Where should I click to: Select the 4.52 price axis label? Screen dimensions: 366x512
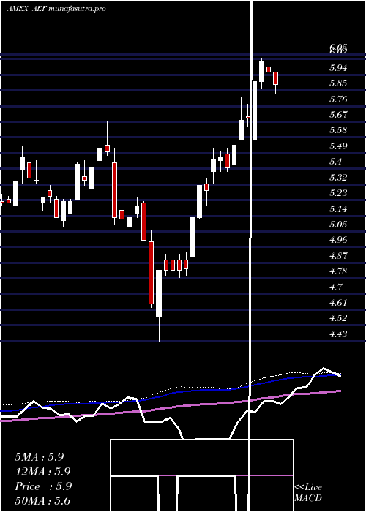[x=338, y=318]
